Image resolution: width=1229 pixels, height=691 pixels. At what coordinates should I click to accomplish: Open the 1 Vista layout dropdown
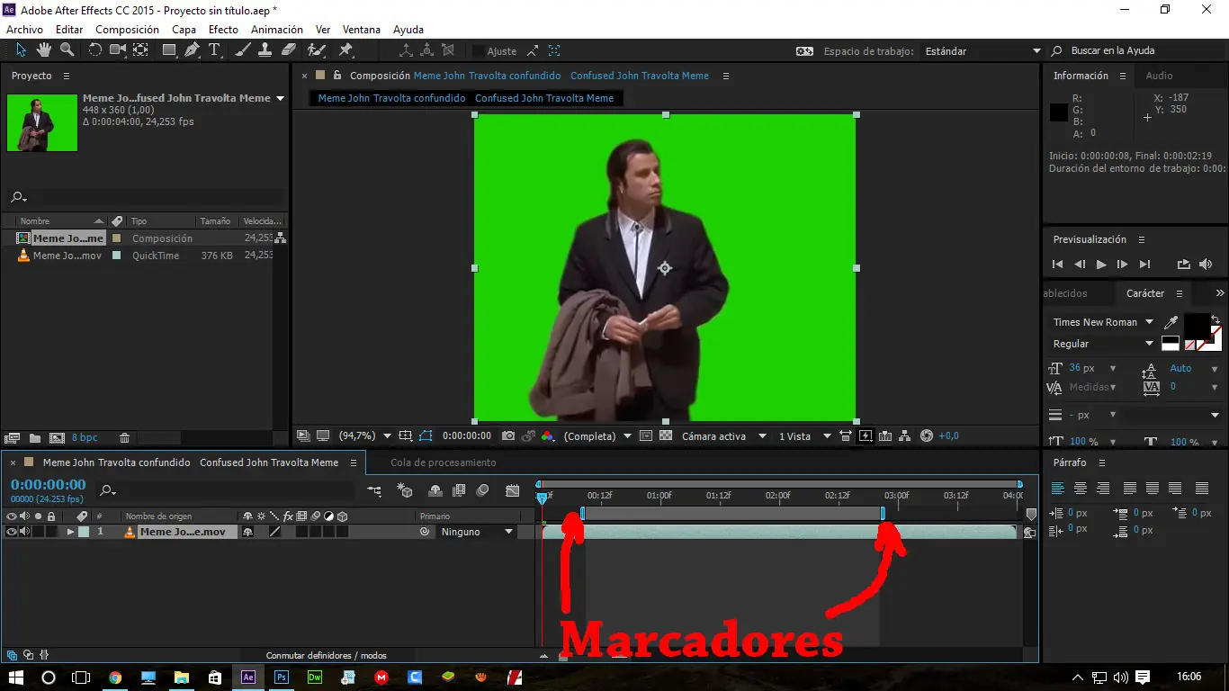point(803,436)
